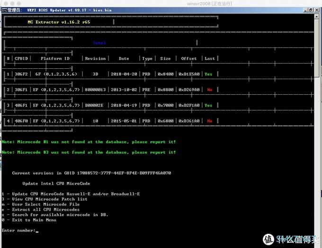322x248 pixels.
Task: Click the 'Intel' table heading
Action: point(99,43)
